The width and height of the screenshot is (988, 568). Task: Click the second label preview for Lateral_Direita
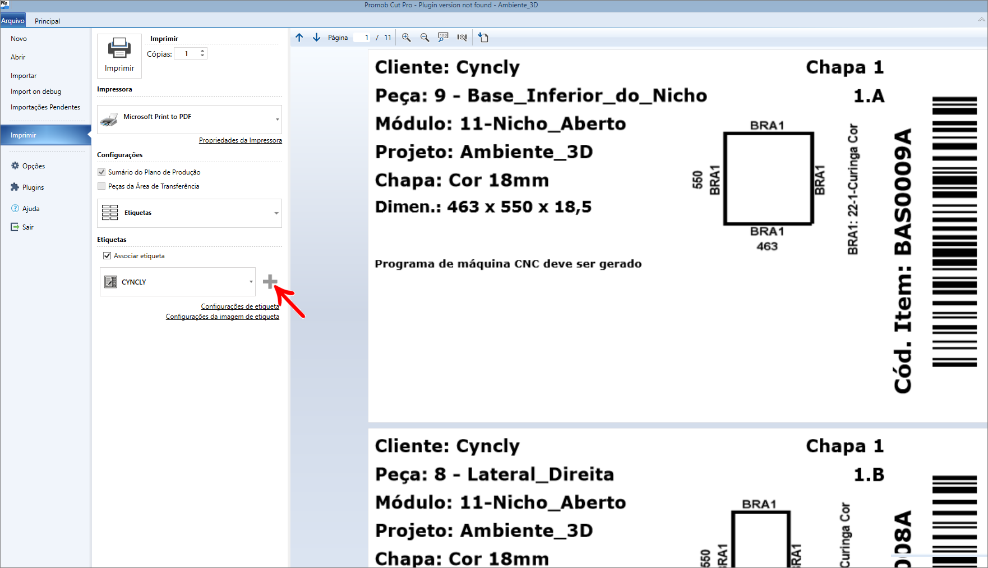click(x=677, y=498)
